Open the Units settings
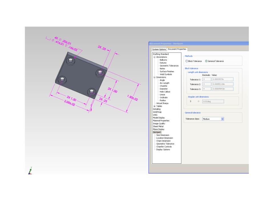Viewport: 274px width, 211px height. coord(155,115)
